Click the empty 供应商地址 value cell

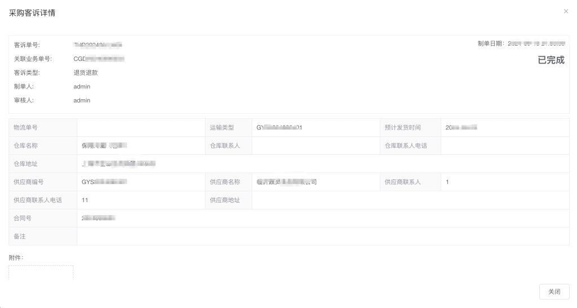tap(410, 200)
